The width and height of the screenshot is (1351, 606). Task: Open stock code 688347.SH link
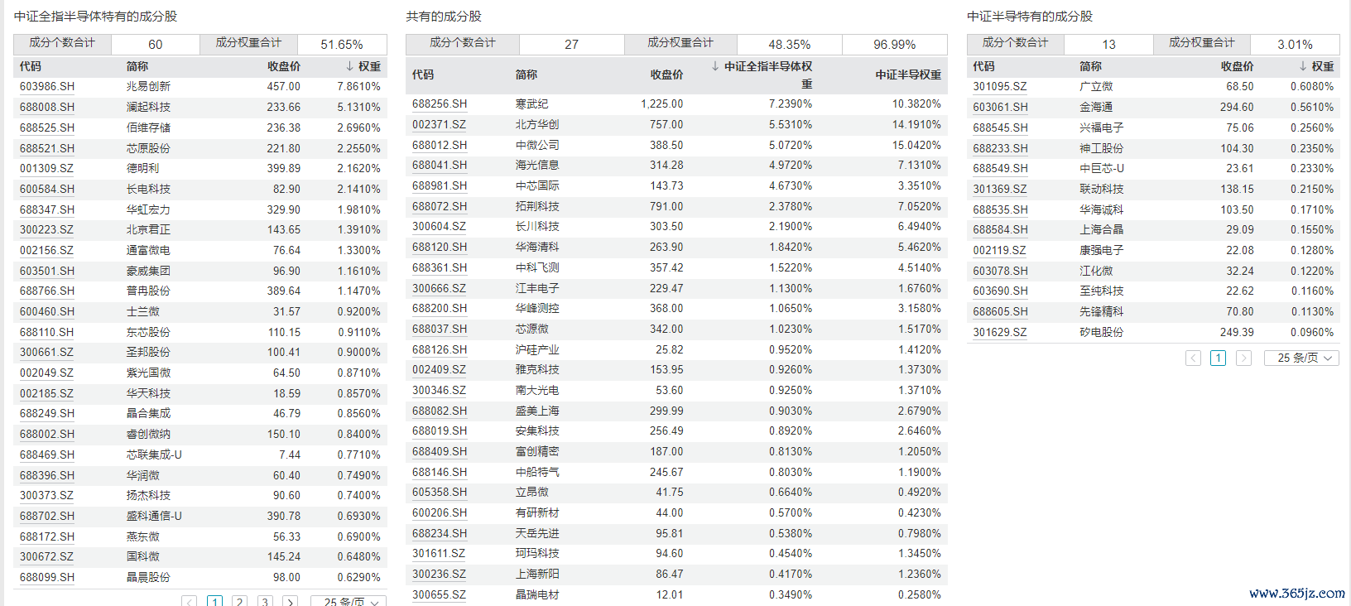pos(47,210)
